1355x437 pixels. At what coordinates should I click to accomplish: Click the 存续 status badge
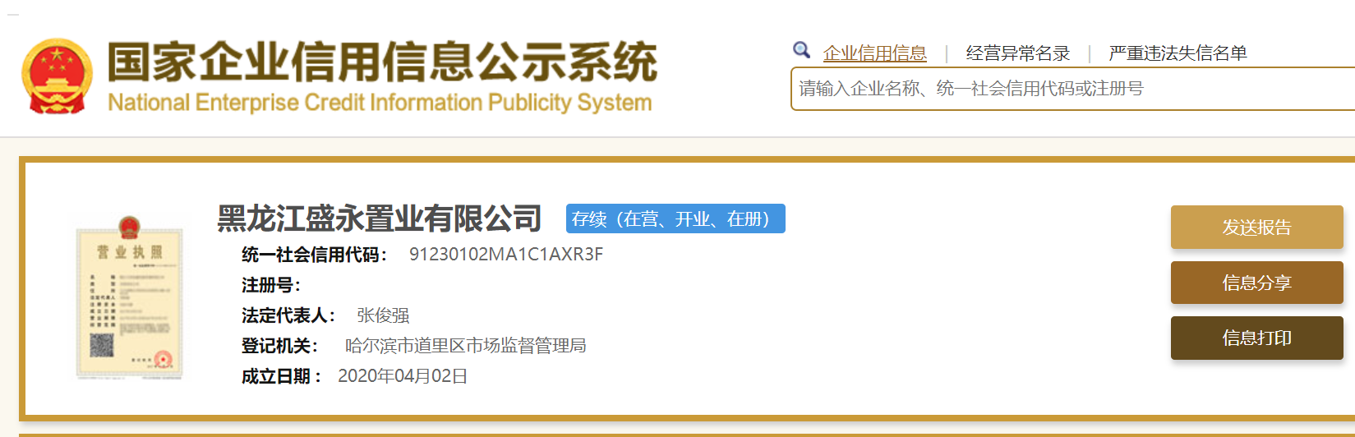[x=675, y=218]
